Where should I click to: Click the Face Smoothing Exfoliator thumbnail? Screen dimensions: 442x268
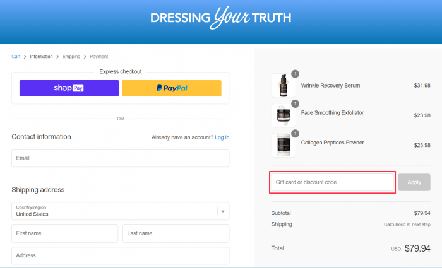point(284,115)
